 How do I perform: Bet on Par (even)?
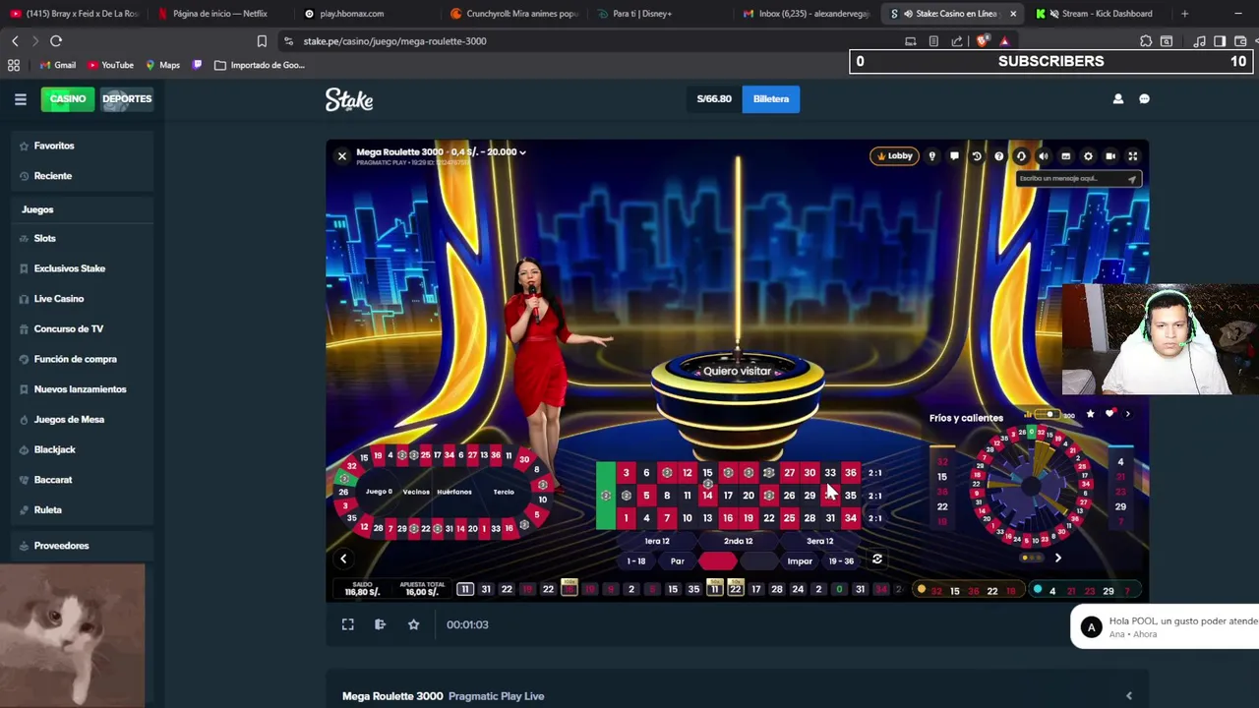point(677,561)
